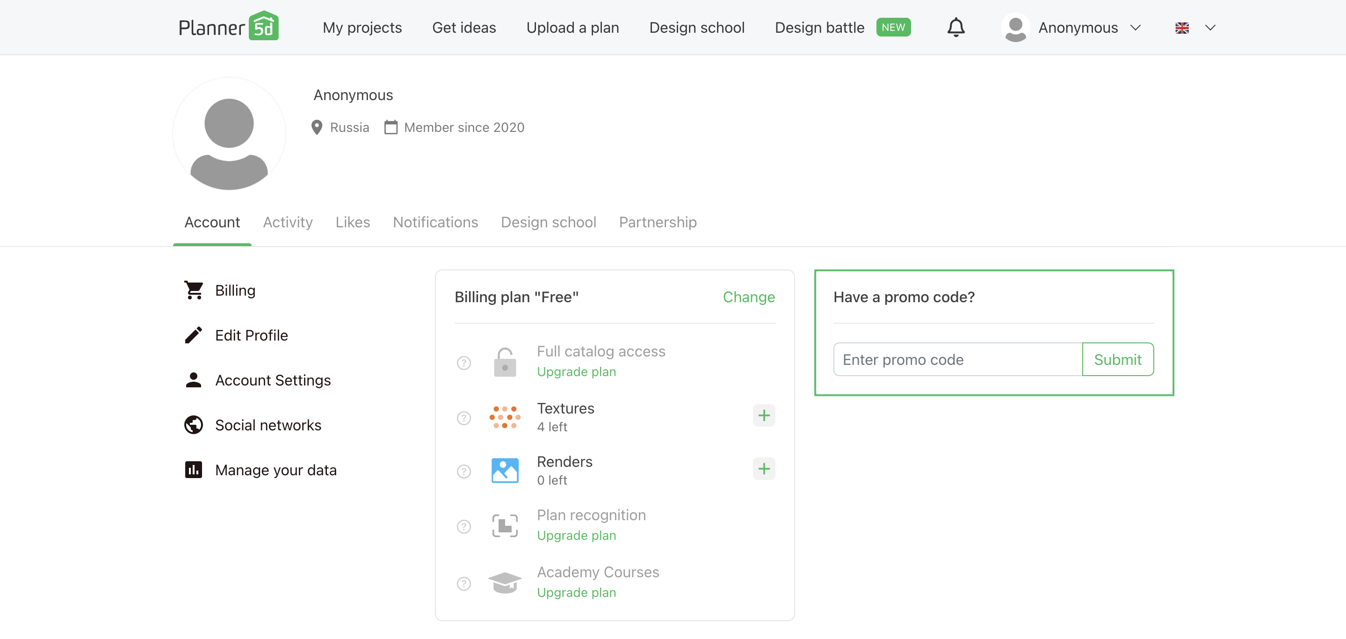The image size is (1346, 639).
Task: Click the help icon beside Plan recognition
Action: (x=463, y=526)
